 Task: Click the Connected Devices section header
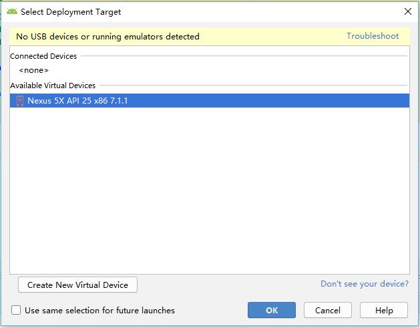(x=43, y=56)
